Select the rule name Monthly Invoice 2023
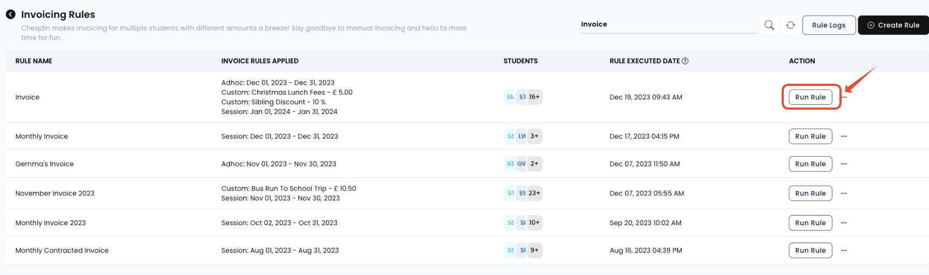Screen dimensions: 929x275 [50, 223]
